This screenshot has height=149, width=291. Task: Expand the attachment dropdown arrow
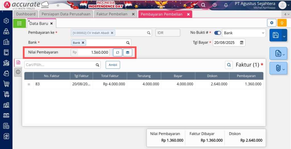pyautogui.click(x=284, y=69)
